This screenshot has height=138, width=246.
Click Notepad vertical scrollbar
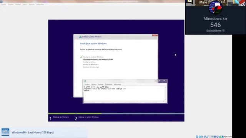166,93
